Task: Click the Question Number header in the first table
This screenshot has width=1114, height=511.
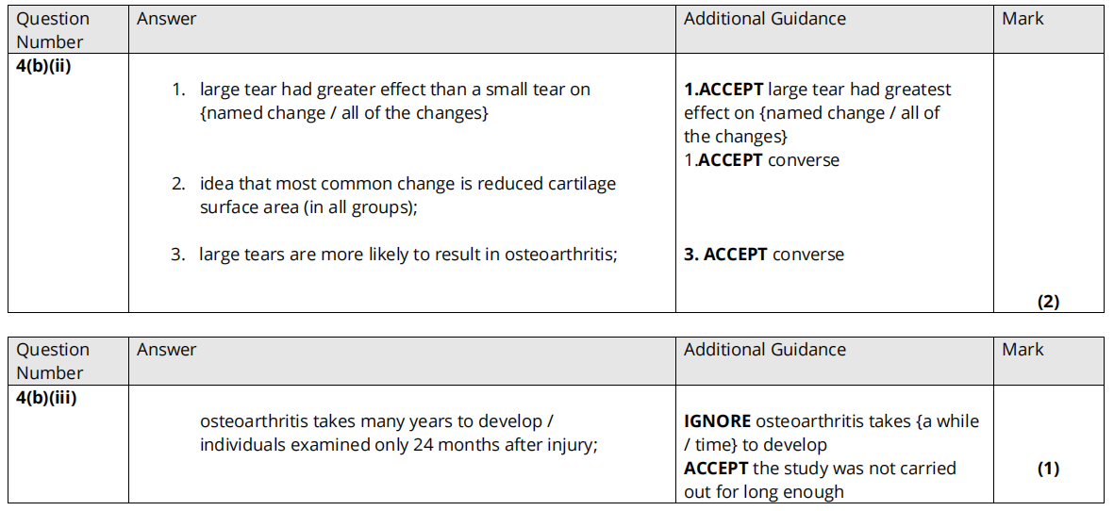Action: point(53,30)
